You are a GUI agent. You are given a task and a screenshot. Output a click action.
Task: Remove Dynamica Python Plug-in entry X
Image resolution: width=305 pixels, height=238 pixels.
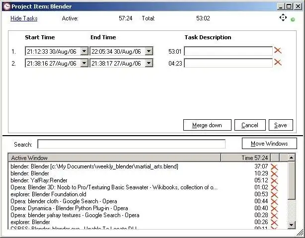[x=274, y=209]
